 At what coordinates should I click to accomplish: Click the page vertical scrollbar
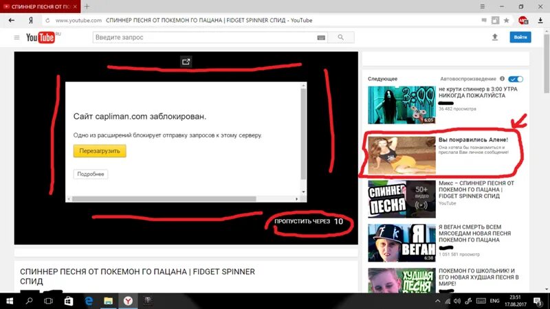click(x=547, y=64)
